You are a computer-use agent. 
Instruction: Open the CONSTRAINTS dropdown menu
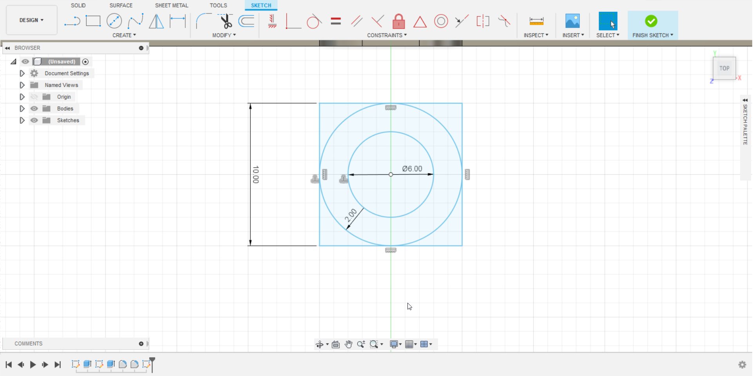(387, 35)
